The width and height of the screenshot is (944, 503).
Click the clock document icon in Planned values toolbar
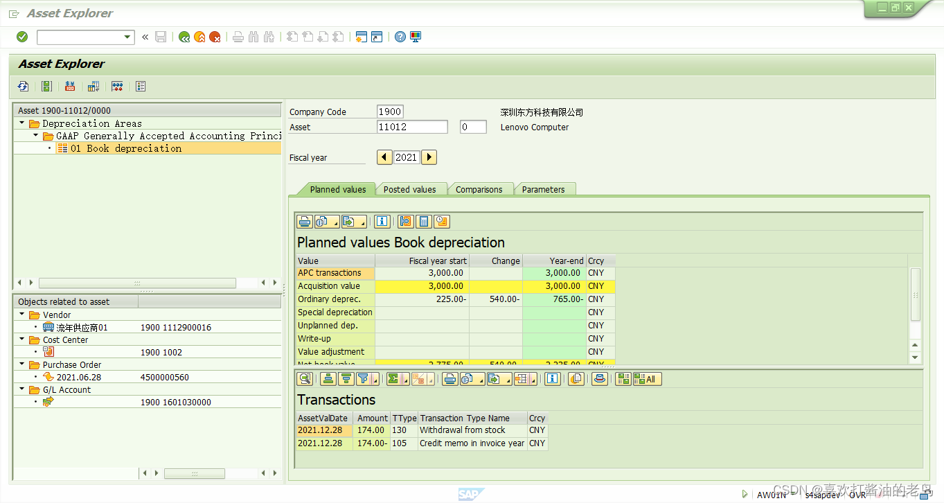(442, 222)
